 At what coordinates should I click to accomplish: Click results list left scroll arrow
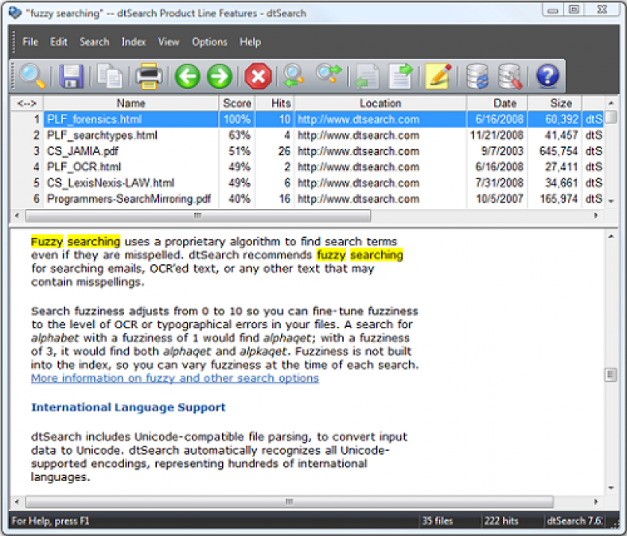(x=17, y=216)
